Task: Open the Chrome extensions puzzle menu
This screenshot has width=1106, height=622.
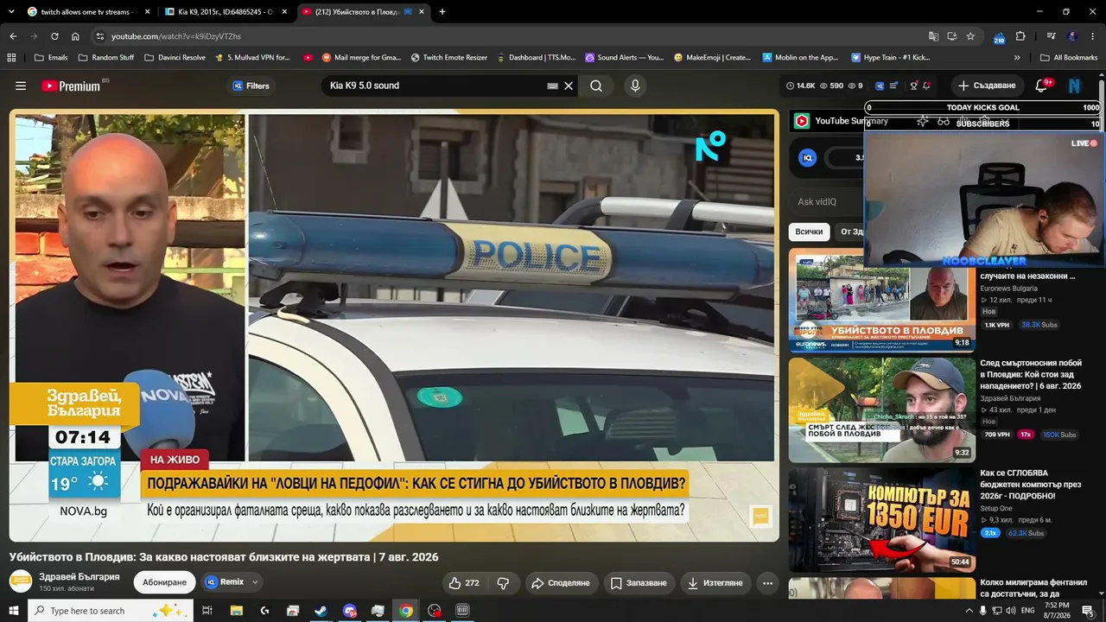Action: pos(1020,36)
